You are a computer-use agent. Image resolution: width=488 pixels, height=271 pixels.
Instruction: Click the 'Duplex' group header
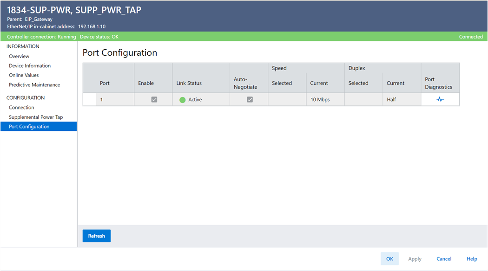click(x=356, y=68)
